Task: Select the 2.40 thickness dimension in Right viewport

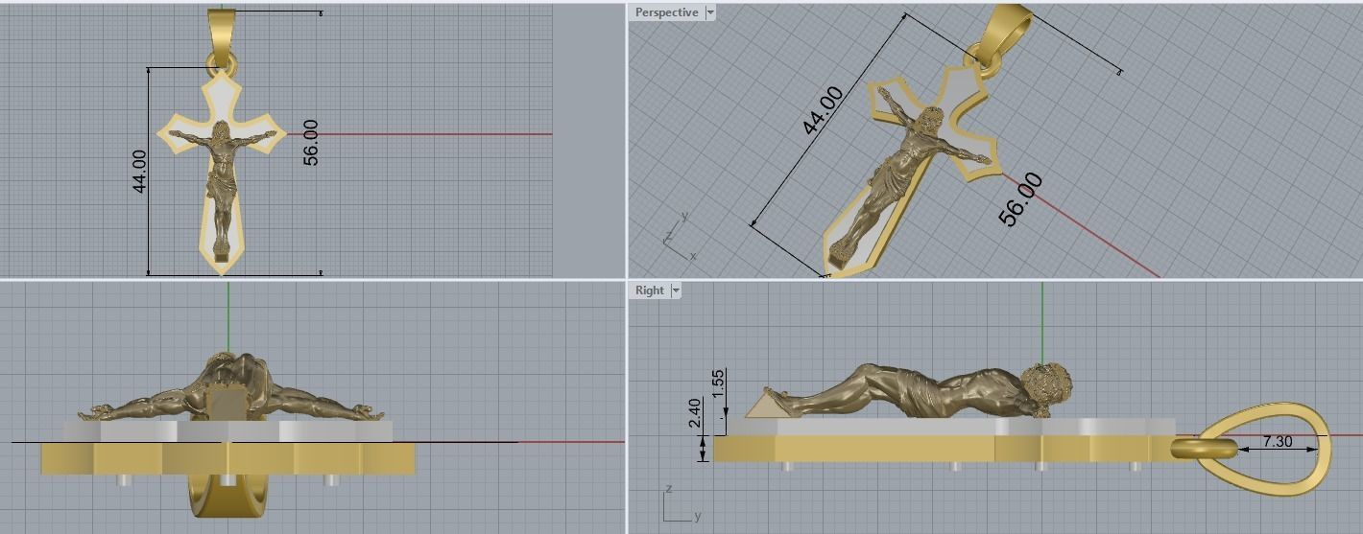Action: (695, 415)
